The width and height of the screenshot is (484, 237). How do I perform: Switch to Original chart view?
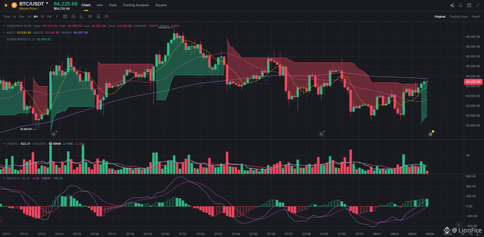coord(440,17)
